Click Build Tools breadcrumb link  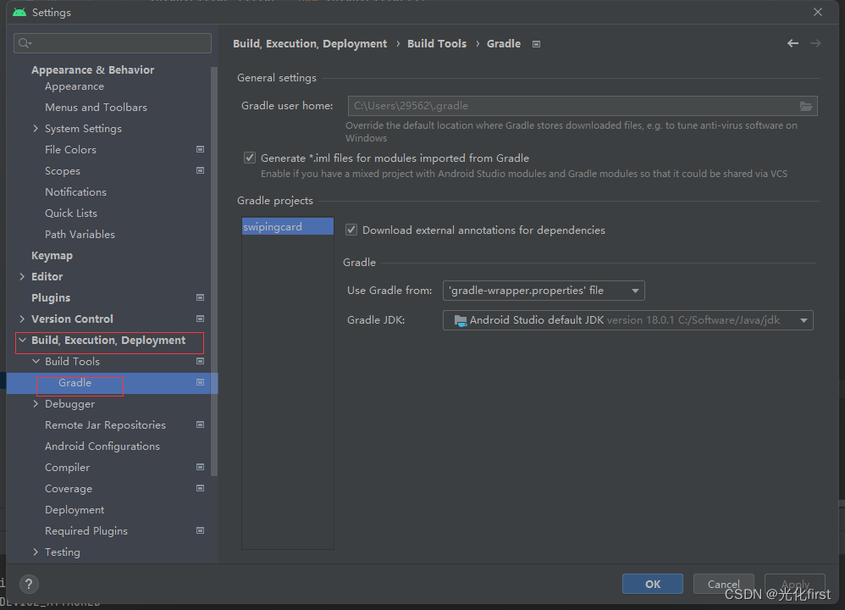[437, 44]
